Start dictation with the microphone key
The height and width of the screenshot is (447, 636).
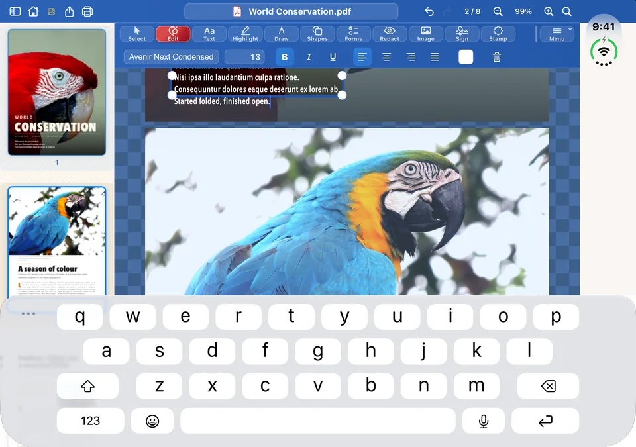click(x=484, y=421)
